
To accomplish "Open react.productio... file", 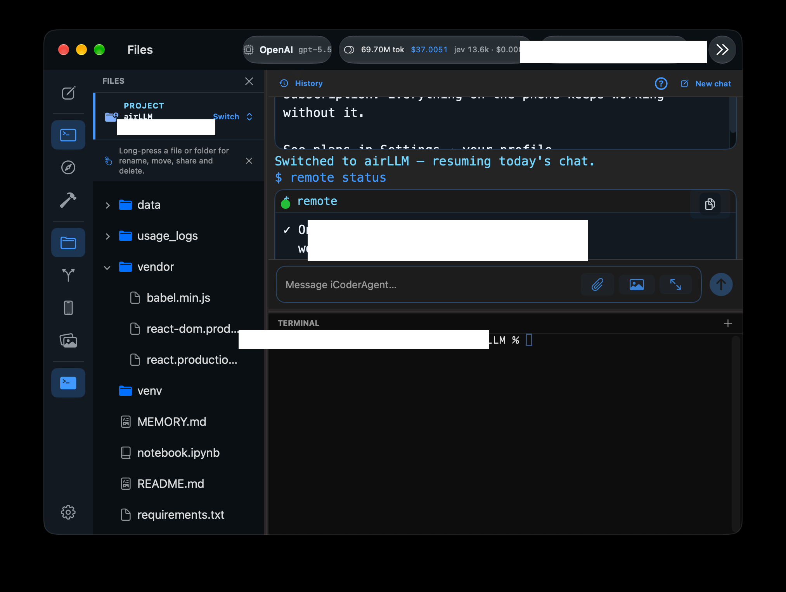I will click(x=178, y=360).
